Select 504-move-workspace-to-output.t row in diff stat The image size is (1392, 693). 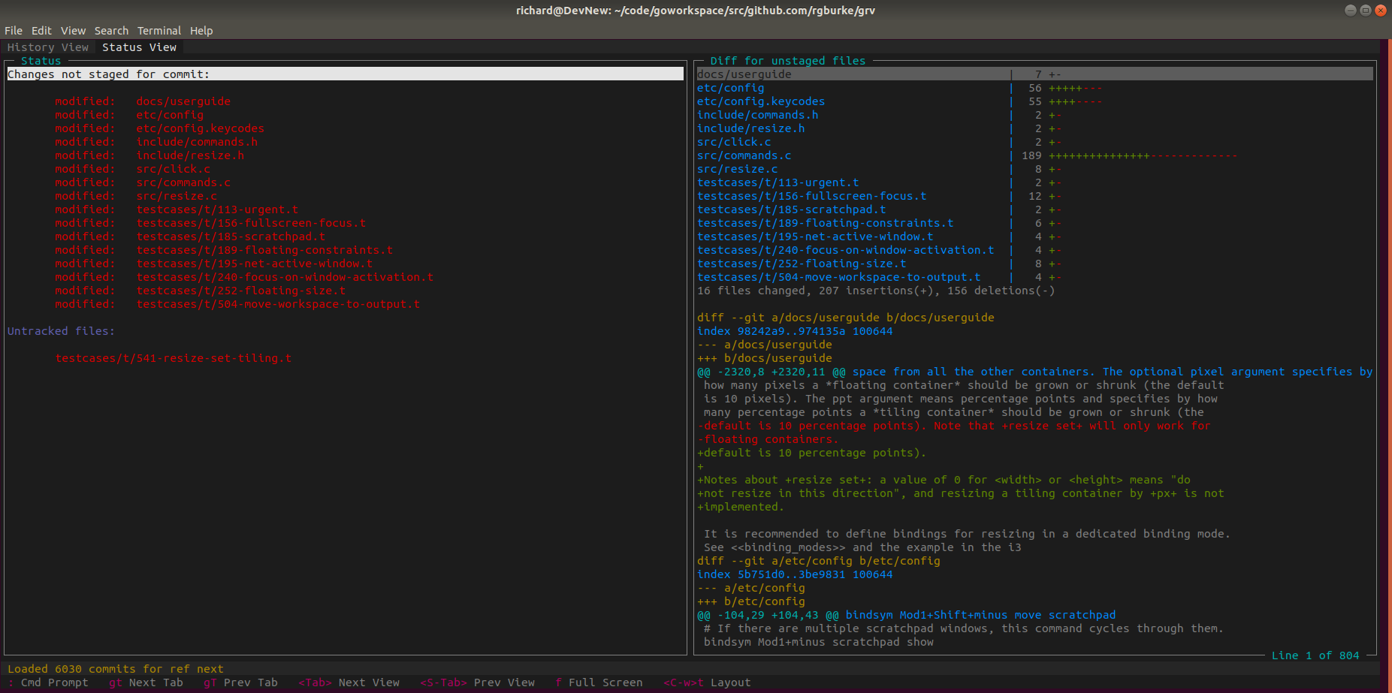880,277
